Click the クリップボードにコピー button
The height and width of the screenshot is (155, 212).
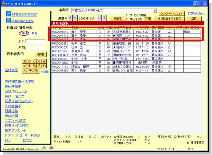[172, 14]
